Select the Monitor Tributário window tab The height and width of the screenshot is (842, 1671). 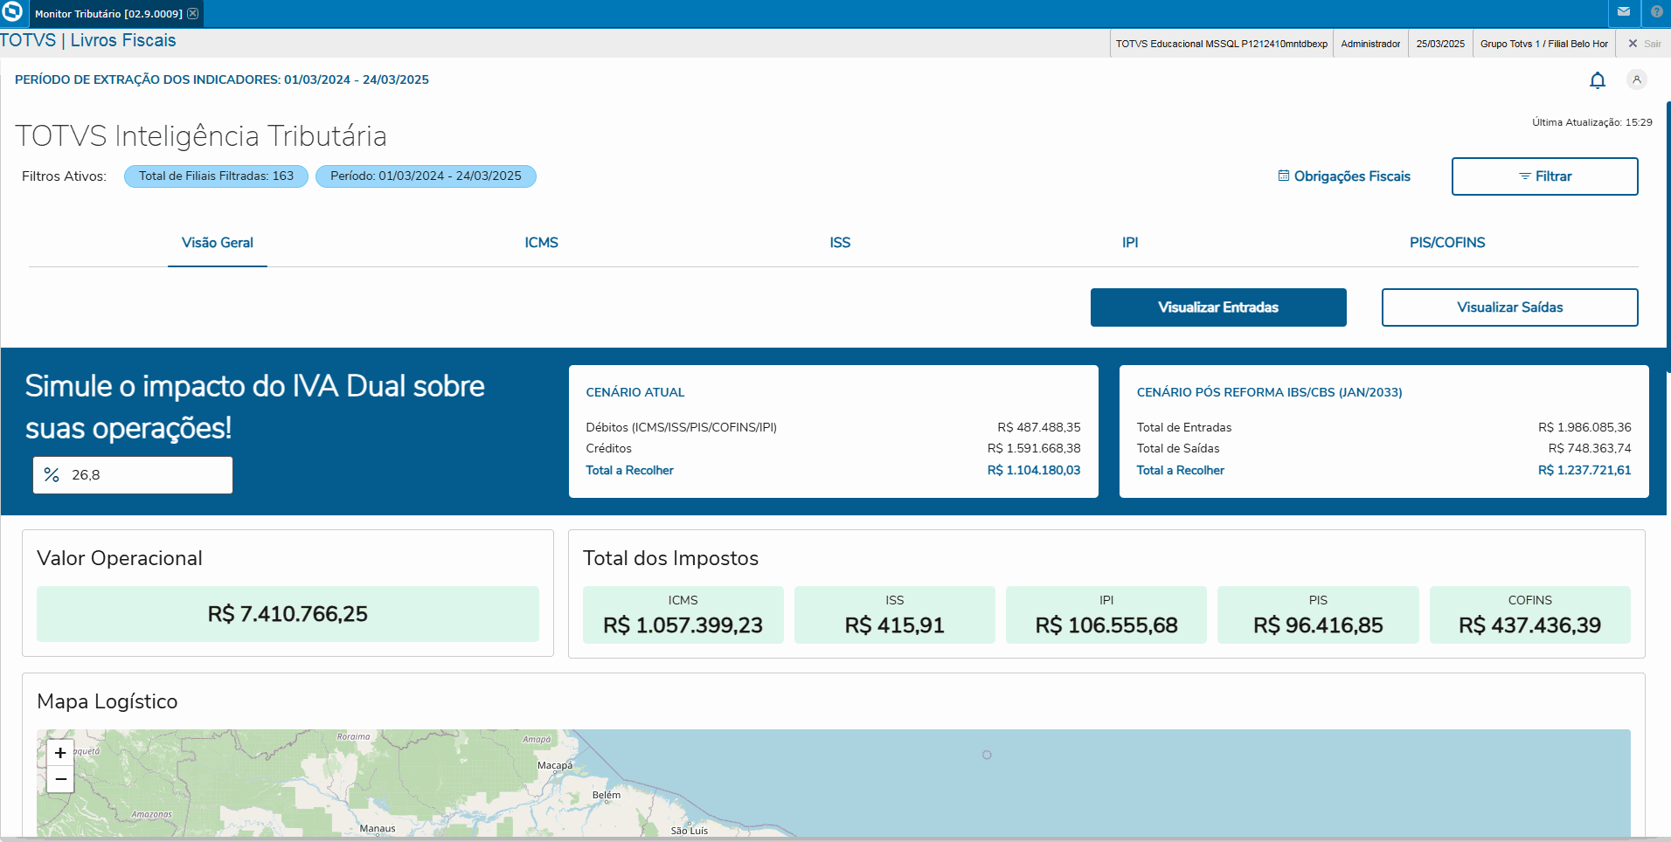coord(105,13)
